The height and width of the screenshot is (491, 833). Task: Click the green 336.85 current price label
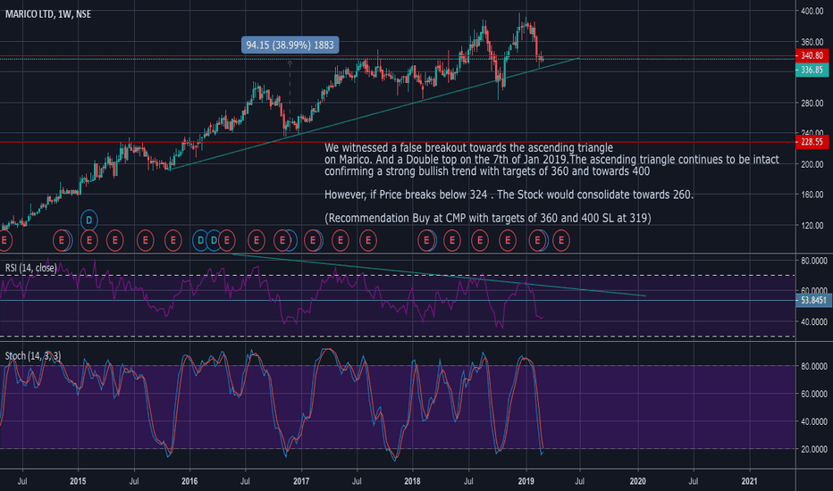812,70
